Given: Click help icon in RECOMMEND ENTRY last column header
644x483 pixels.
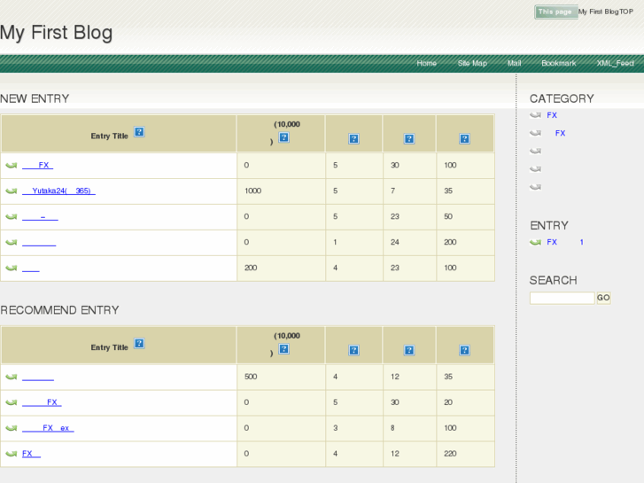Looking at the screenshot, I should pos(464,350).
